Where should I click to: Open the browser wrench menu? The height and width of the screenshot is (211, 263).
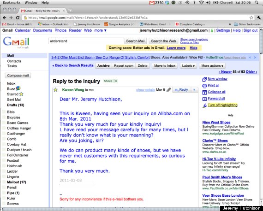click(x=258, y=18)
